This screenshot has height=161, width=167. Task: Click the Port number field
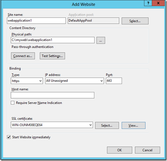point(114,81)
